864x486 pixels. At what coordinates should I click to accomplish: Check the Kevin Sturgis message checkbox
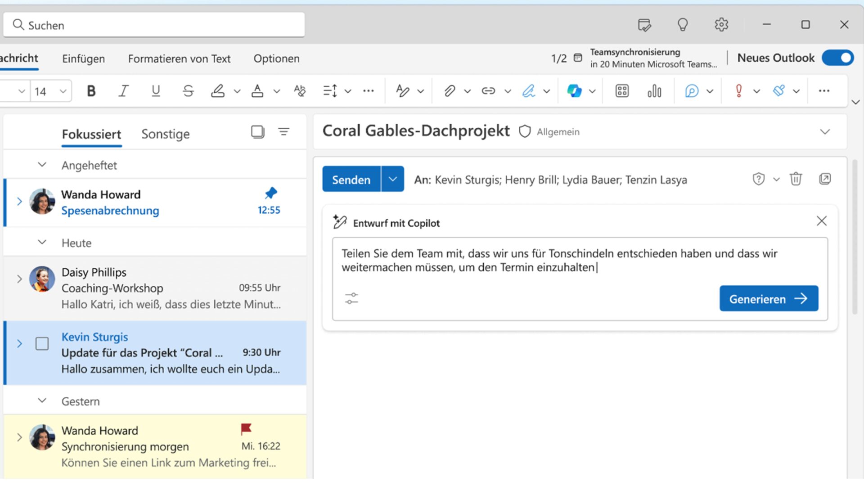tap(42, 344)
